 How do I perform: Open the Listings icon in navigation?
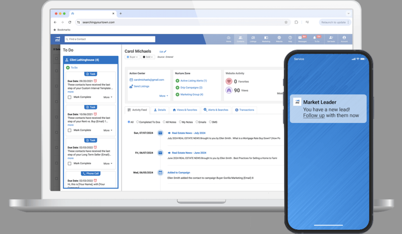point(253,38)
